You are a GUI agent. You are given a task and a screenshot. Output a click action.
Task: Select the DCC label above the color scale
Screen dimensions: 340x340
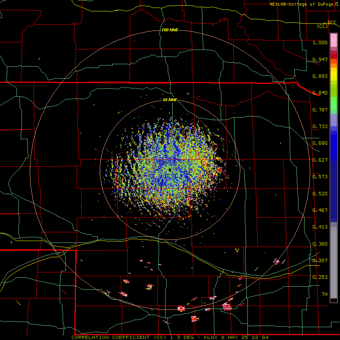(332, 22)
